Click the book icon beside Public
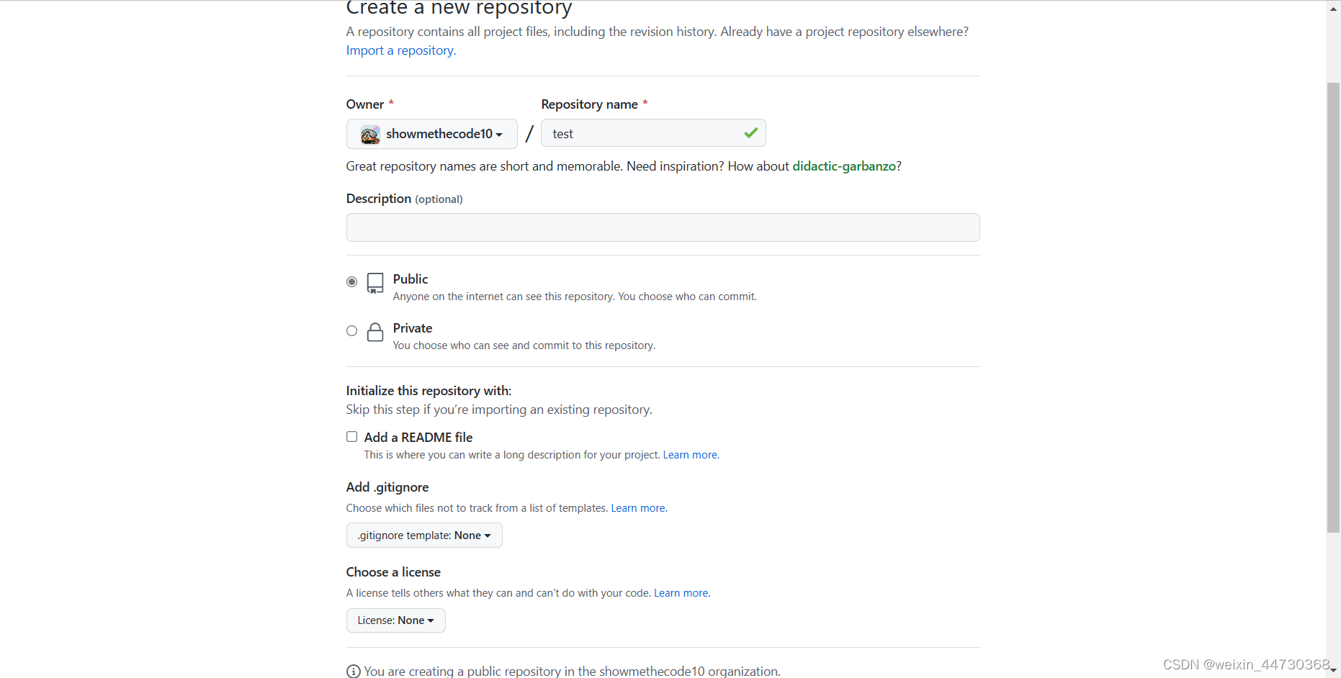Image resolution: width=1341 pixels, height=678 pixels. (x=375, y=284)
